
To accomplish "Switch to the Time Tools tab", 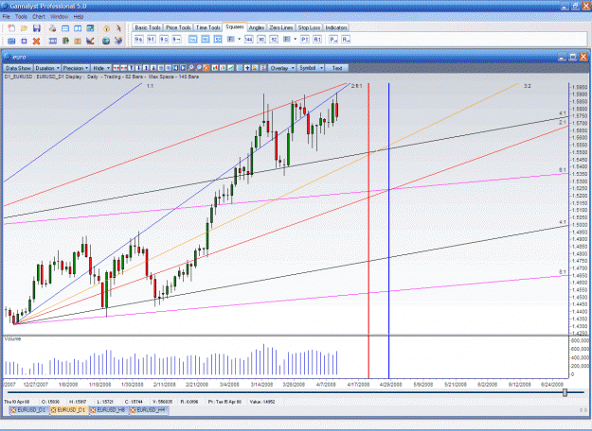I will point(208,27).
